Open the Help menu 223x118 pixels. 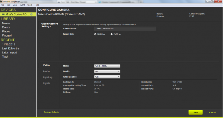[x=37, y=5]
